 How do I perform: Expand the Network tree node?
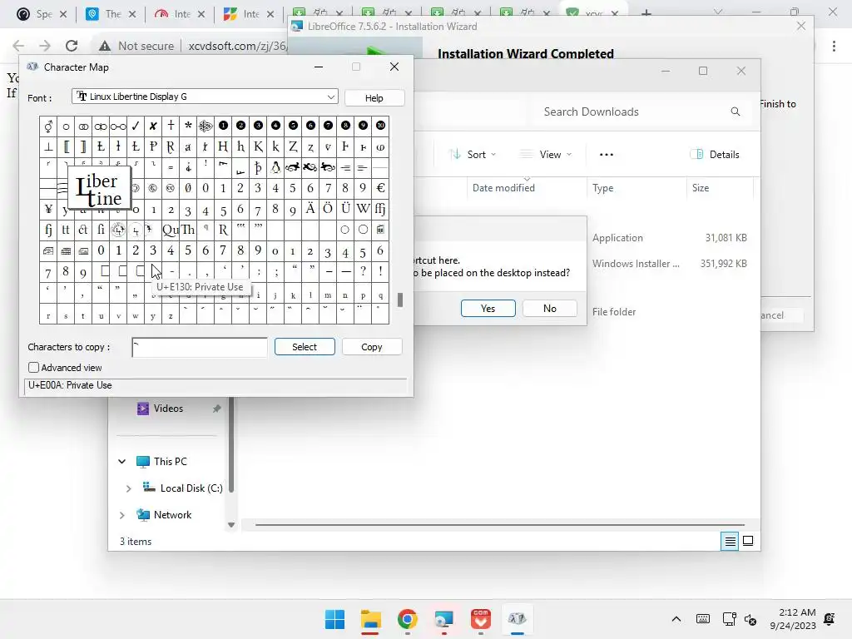[122, 514]
